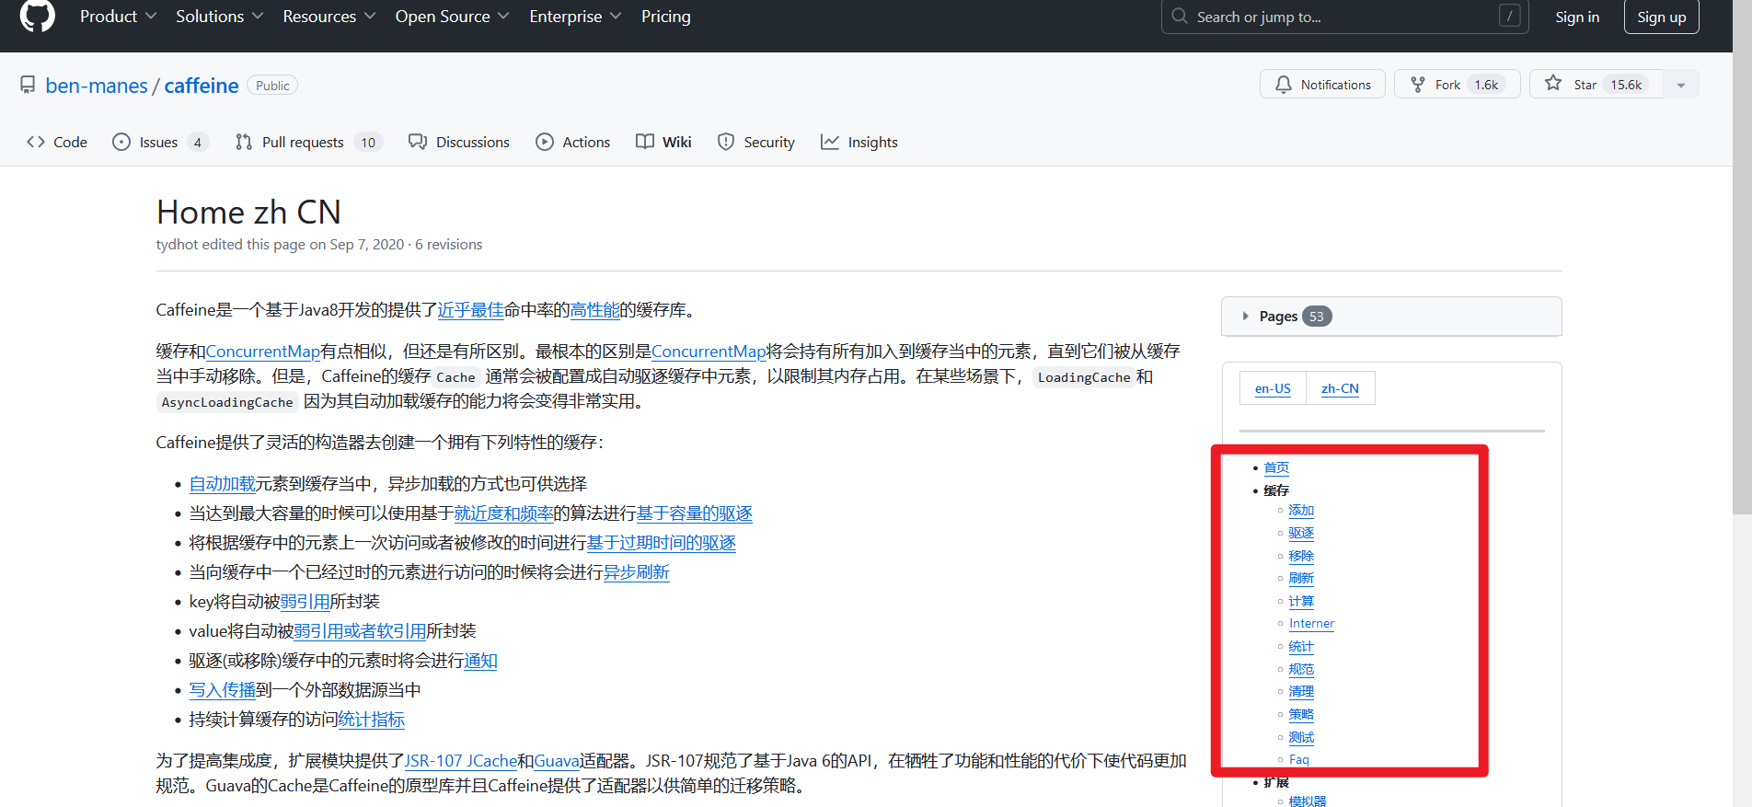
Task: Click the Insights graph icon
Action: click(830, 142)
